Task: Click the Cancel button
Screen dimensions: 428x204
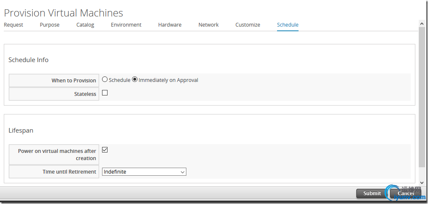Action: pyautogui.click(x=406, y=193)
